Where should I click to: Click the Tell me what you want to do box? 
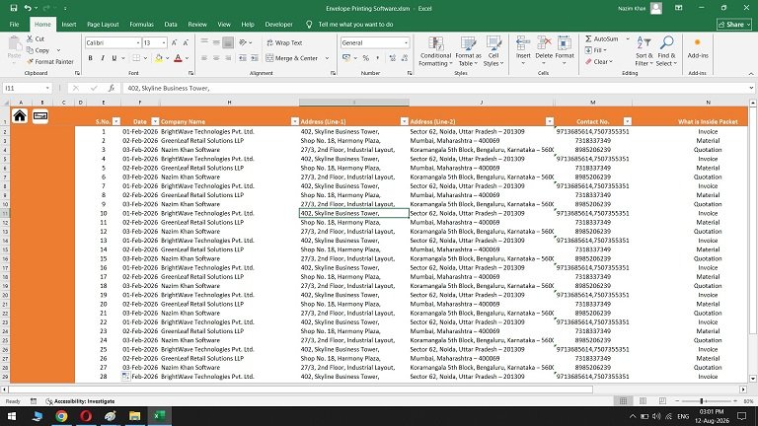[355, 24]
